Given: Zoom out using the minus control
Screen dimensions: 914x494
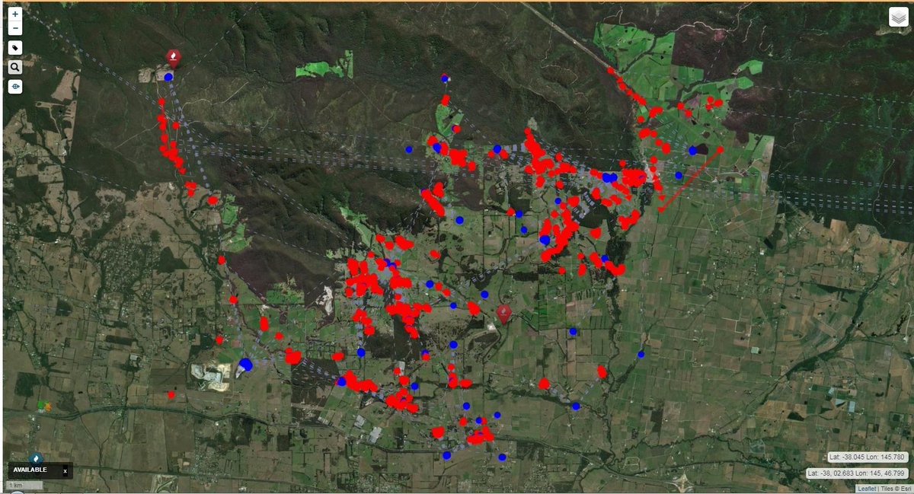Looking at the screenshot, I should [x=15, y=27].
